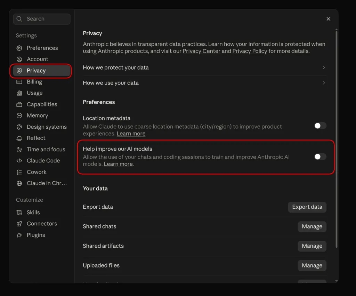The width and height of the screenshot is (356, 296).
Task: Toggle Help improve our AI models switch
Action: pyautogui.click(x=320, y=157)
